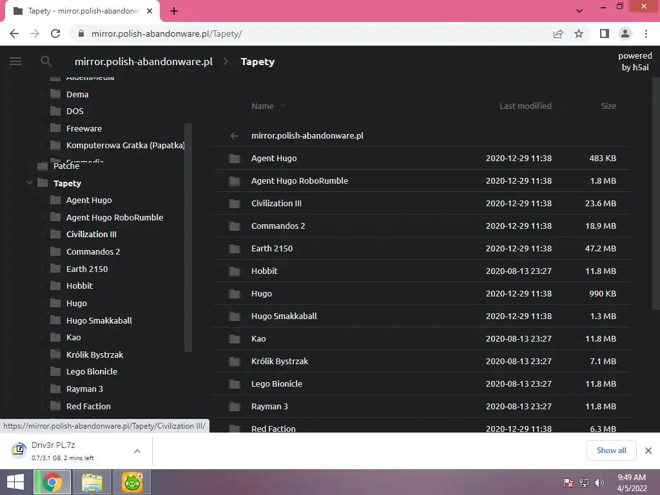Select Patche folder in sidebar tree
Screen dimensions: 660x495
pos(66,166)
